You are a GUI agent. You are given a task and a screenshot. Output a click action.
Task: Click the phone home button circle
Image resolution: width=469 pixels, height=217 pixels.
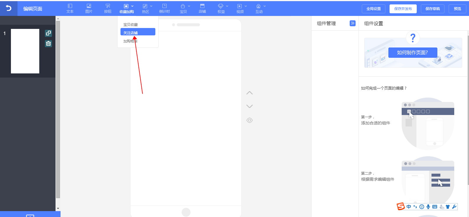tap(186, 212)
